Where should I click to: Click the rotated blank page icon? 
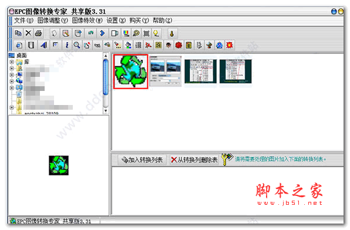(x=54, y=33)
